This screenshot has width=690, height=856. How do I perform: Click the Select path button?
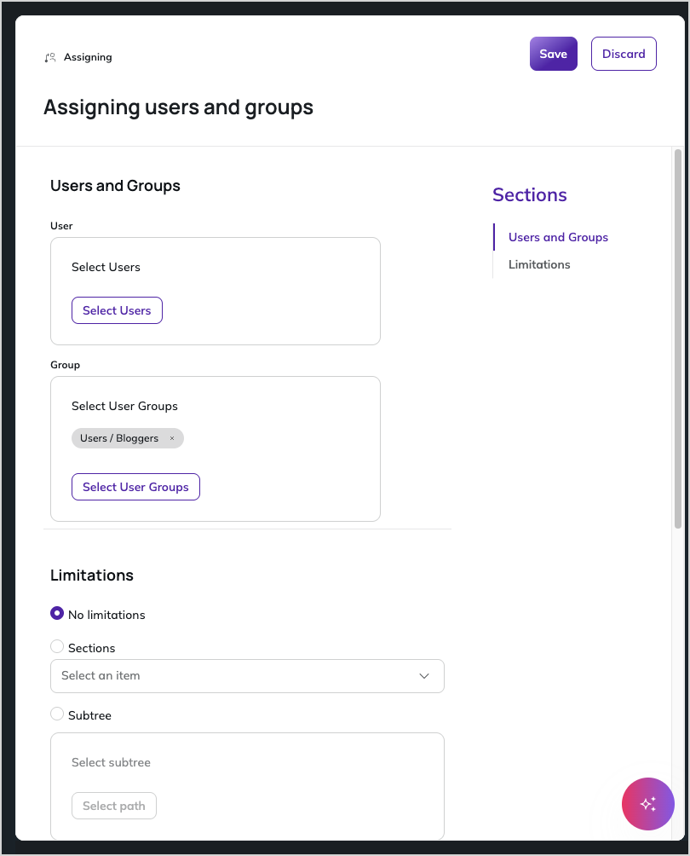(113, 805)
